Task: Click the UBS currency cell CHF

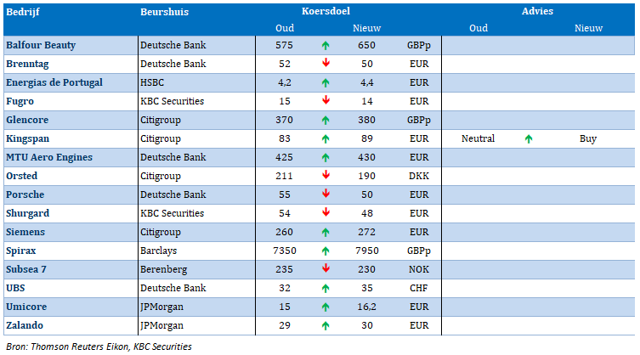Action: (x=419, y=288)
